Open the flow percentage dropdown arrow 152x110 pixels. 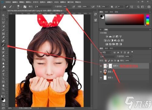[x=89, y=7]
